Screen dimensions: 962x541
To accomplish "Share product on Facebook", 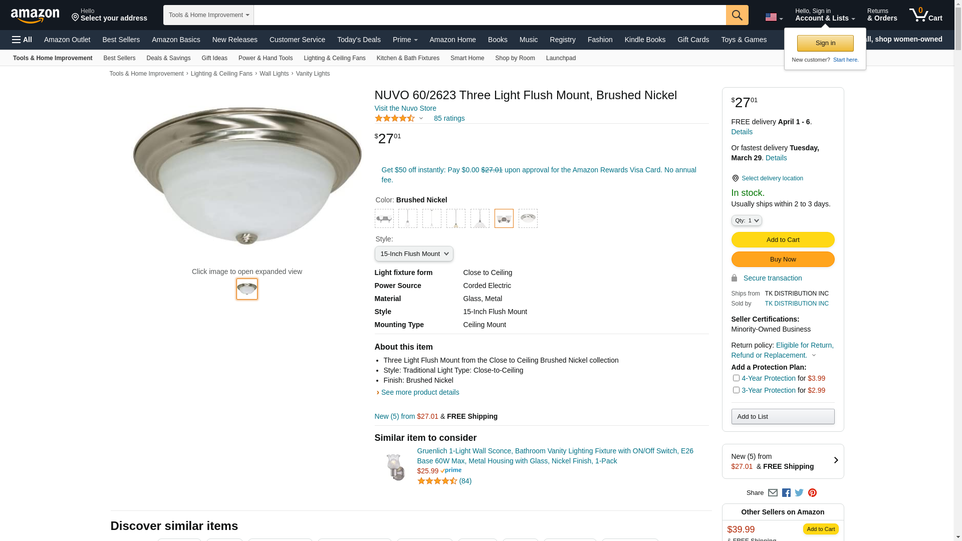I will 786,493.
